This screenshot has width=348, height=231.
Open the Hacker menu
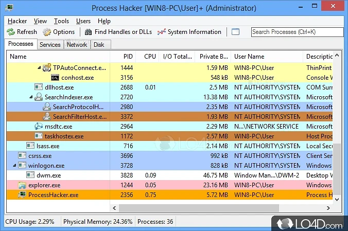18,21
